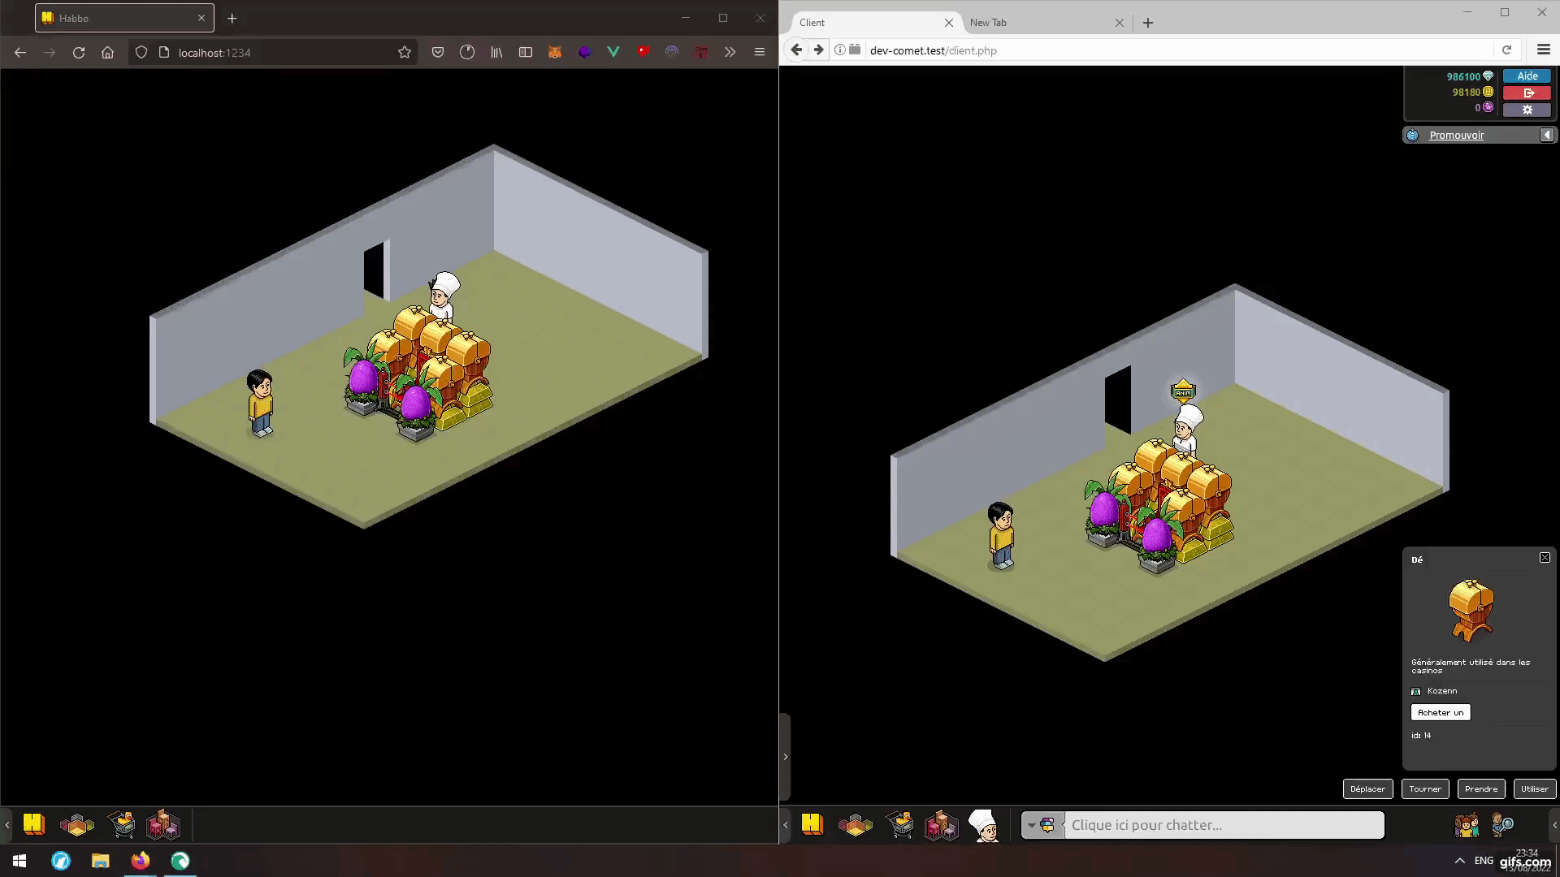Click the yellow Habbo hotel icon in left toolbar
The image size is (1560, 877).
(34, 824)
